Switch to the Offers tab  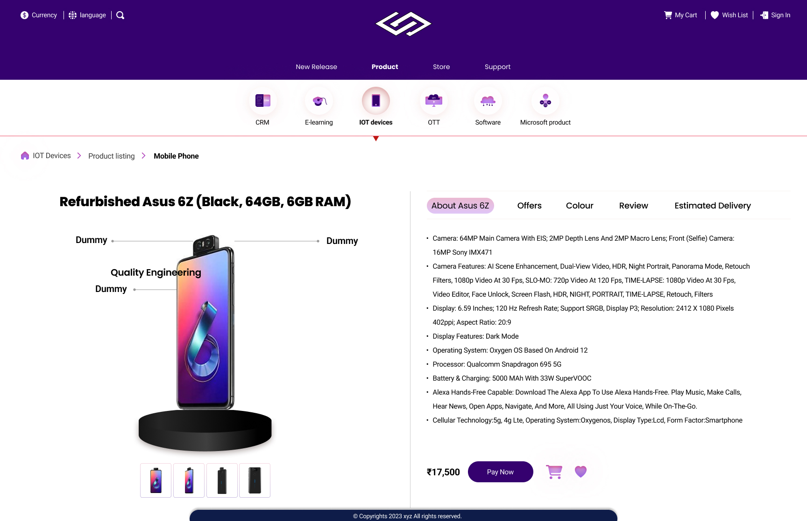529,206
